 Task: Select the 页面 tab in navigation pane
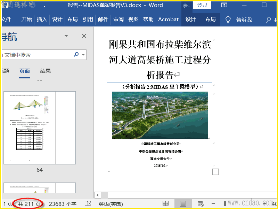(x=25, y=71)
